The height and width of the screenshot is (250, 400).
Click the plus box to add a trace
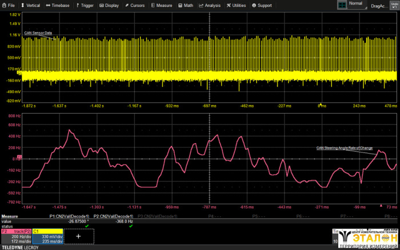[x=78, y=236]
